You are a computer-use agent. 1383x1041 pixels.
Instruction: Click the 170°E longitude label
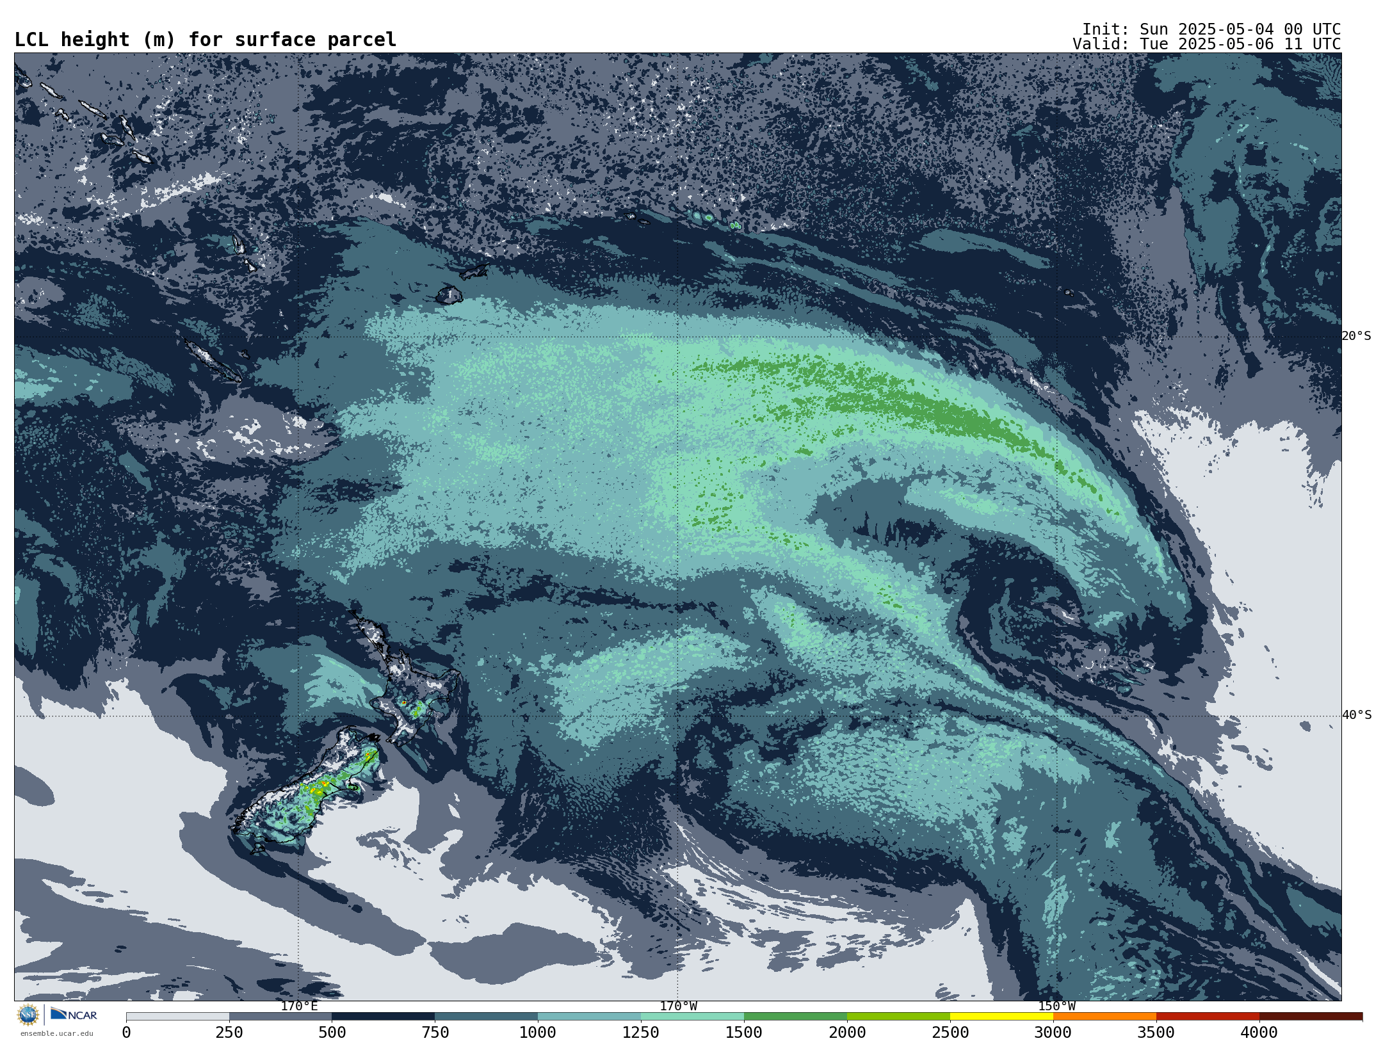[x=299, y=1006]
